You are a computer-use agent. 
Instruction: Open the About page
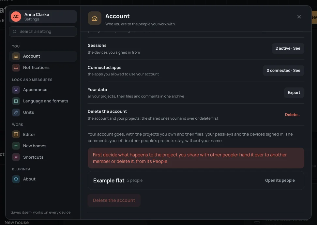[x=43, y=179]
